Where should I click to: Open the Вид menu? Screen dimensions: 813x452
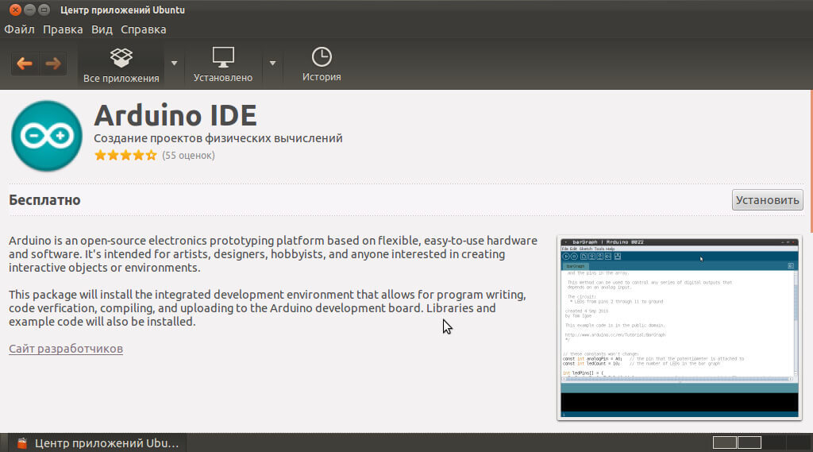click(102, 29)
